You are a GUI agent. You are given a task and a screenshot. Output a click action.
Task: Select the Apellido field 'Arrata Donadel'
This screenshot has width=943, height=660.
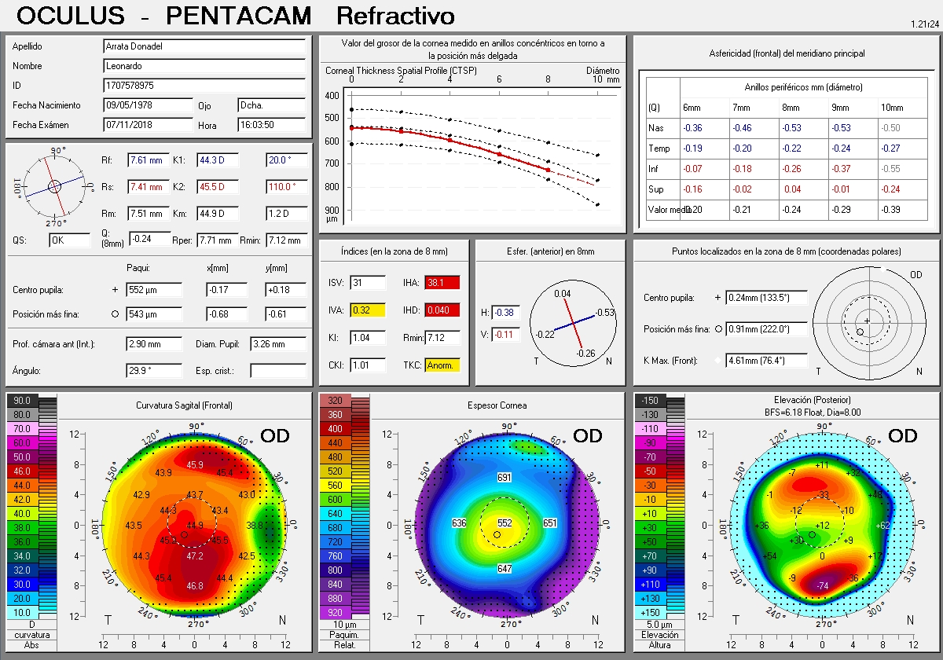(x=204, y=46)
